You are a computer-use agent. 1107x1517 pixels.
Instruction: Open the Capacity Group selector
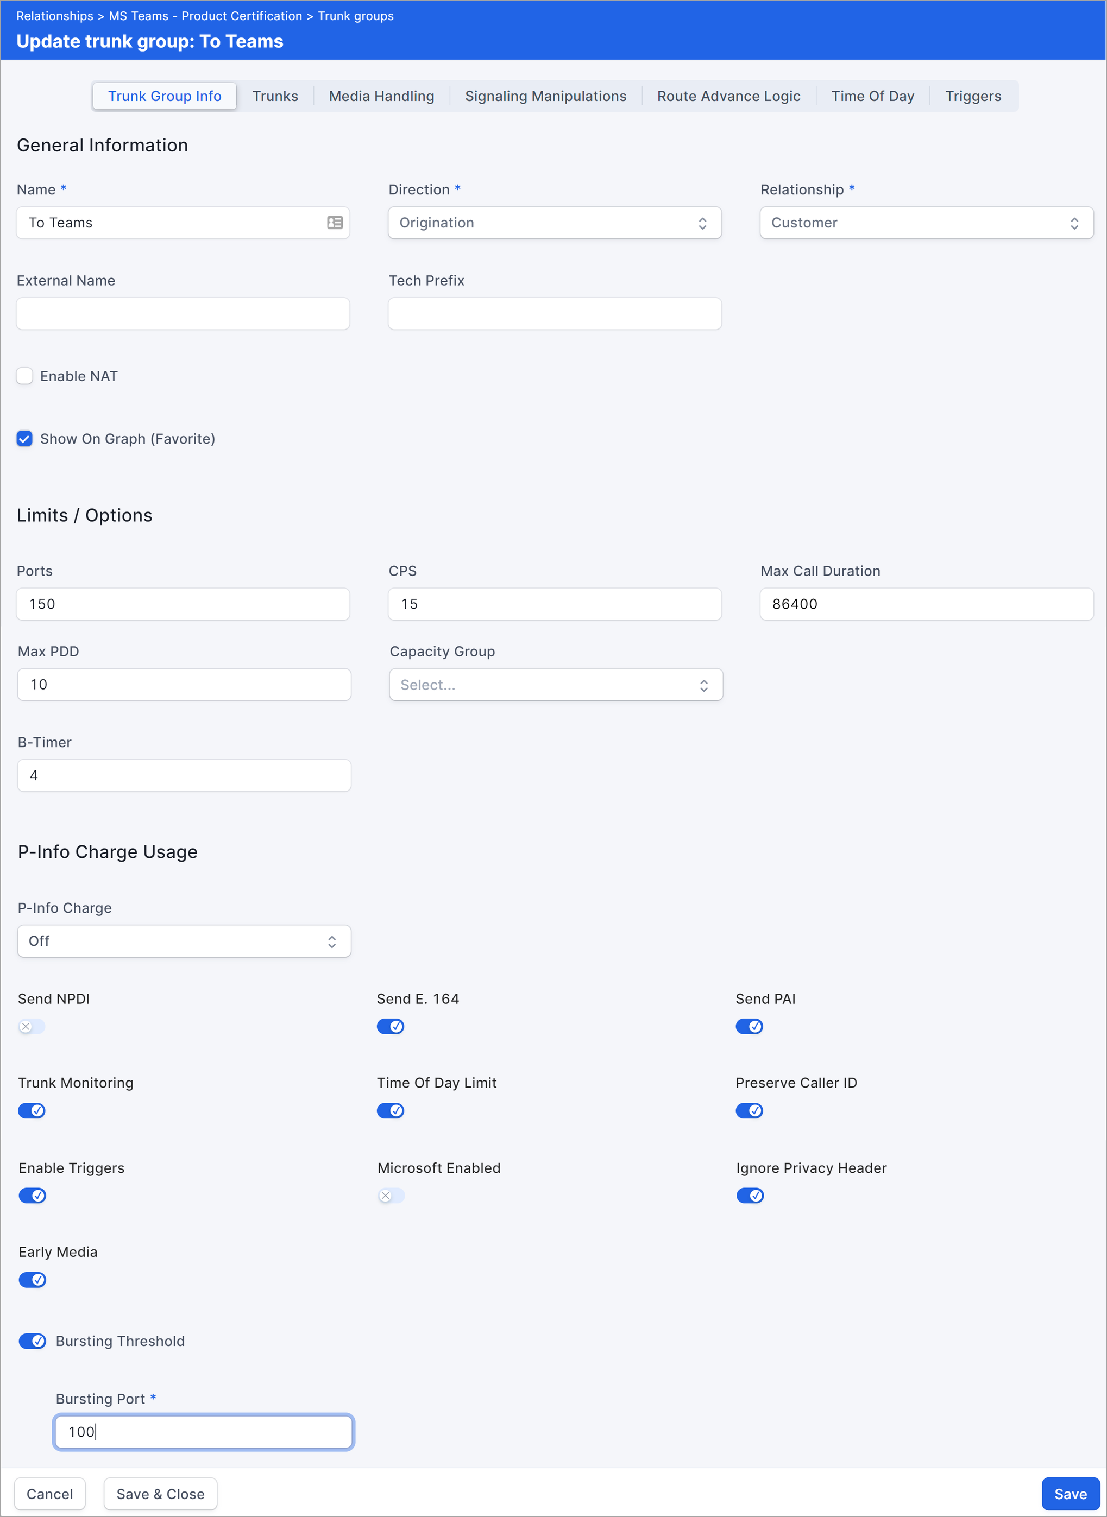point(556,685)
